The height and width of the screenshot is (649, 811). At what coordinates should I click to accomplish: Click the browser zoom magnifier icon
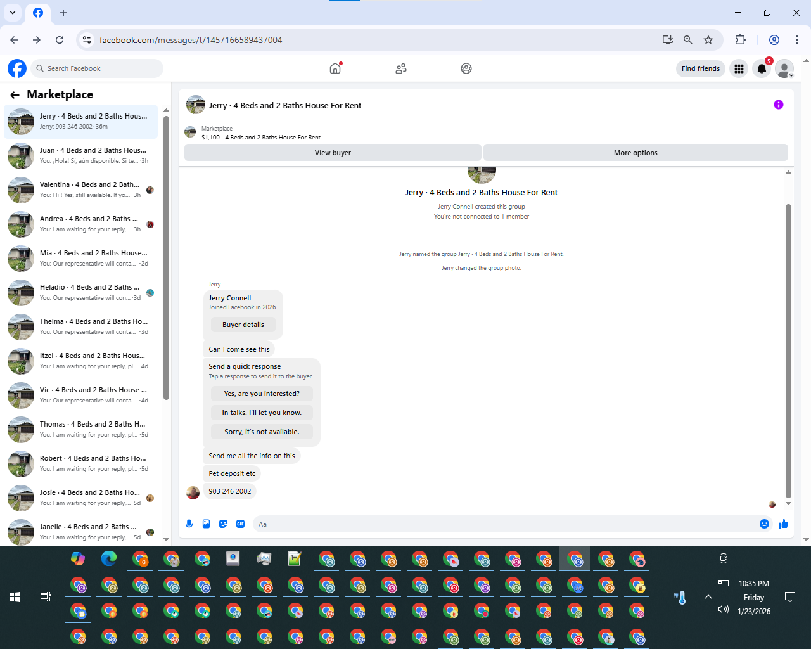(x=687, y=40)
